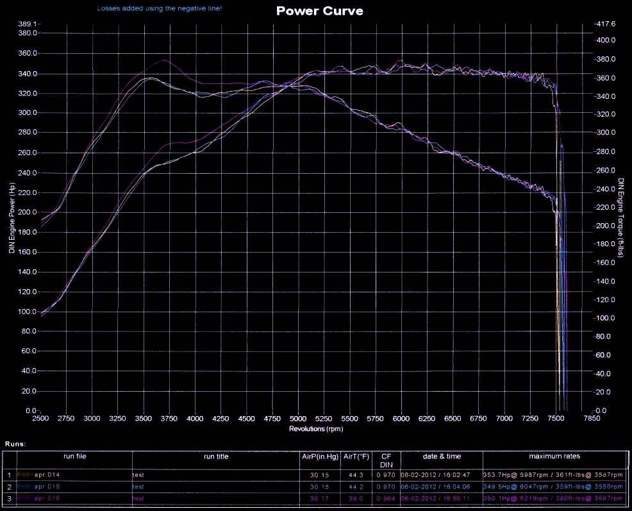Click the 'Runs:' section label
Image resolution: width=632 pixels, height=511 pixels.
point(15,444)
